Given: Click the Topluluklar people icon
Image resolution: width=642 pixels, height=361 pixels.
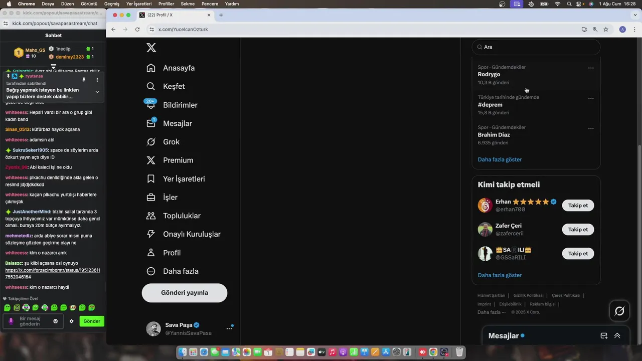Looking at the screenshot, I should tap(151, 216).
